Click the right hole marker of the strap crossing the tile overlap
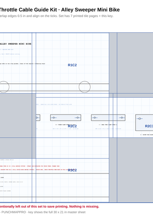This screenshot has width=153, height=221. click(122, 118)
